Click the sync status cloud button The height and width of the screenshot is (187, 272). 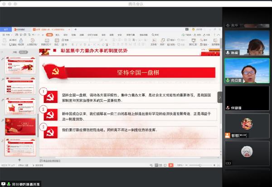pyautogui.click(x=186, y=35)
